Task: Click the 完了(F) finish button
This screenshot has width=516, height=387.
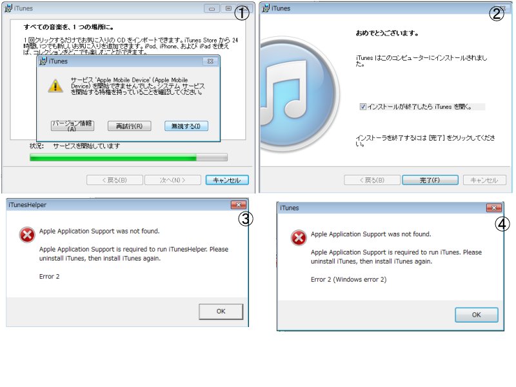Action: pos(430,180)
